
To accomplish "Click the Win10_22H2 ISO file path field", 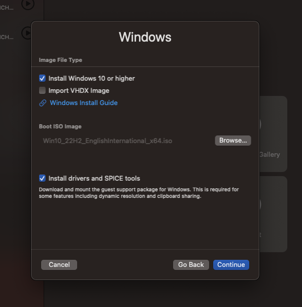I will pos(108,141).
